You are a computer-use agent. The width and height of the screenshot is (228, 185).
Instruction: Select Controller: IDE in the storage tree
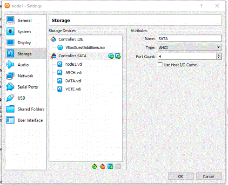(86, 39)
